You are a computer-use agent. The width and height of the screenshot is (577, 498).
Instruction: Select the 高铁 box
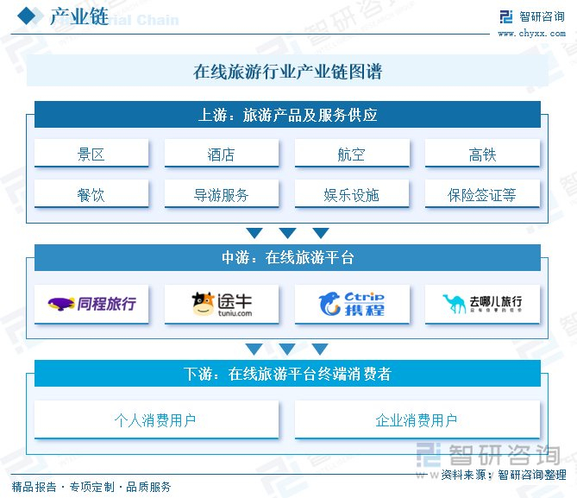[482, 154]
